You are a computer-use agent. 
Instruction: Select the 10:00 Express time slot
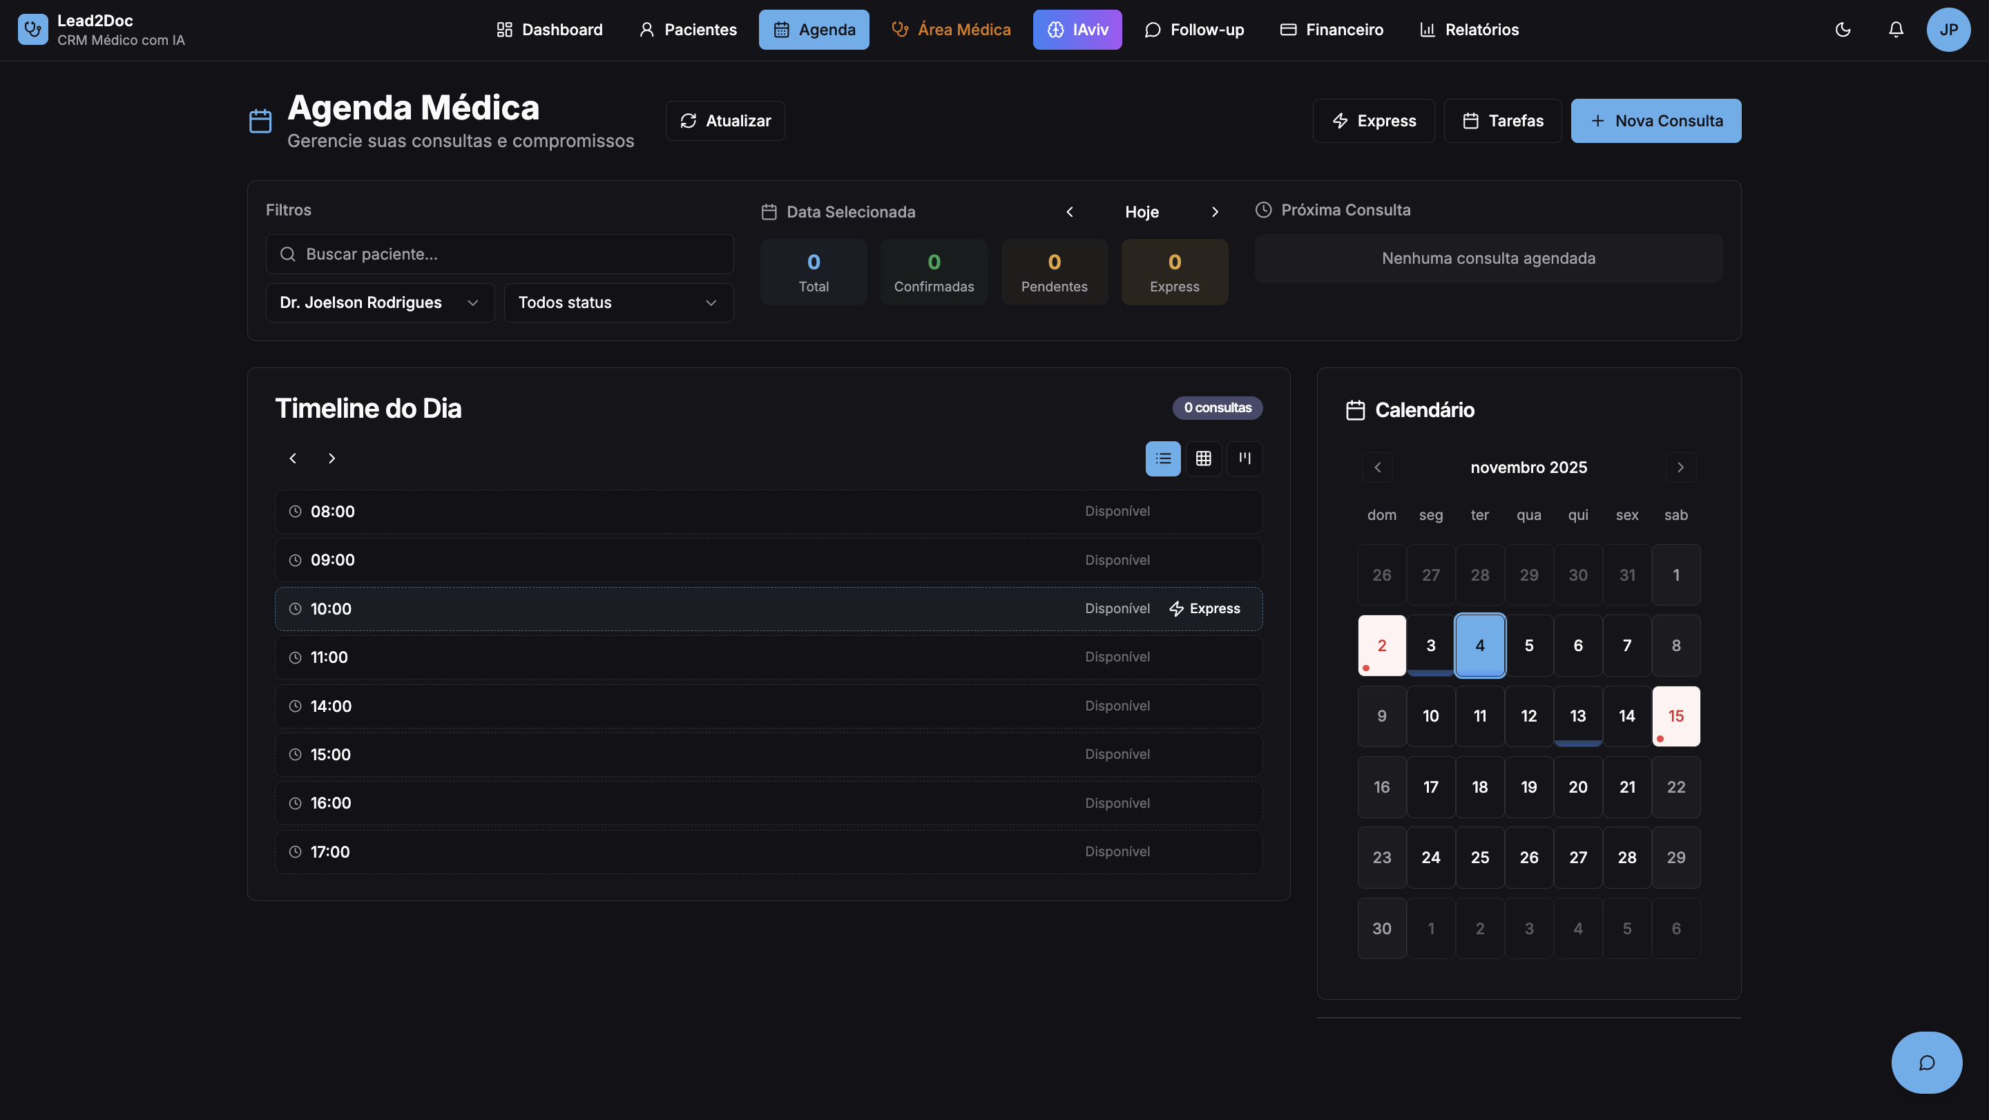tap(1204, 608)
